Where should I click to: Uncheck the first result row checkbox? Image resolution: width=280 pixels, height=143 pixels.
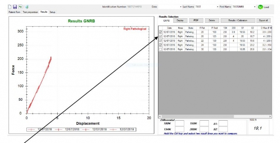160,32
